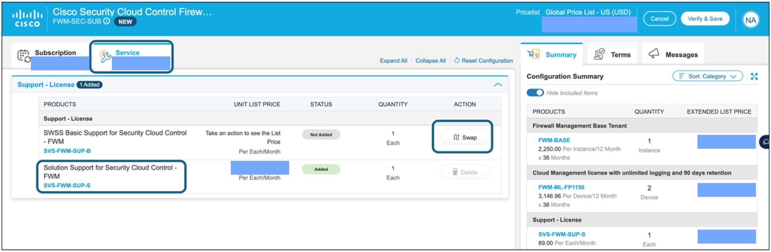Open SVS-FWM-SUP-S link in products table
Viewport: 771px width, 252px height.
point(67,185)
